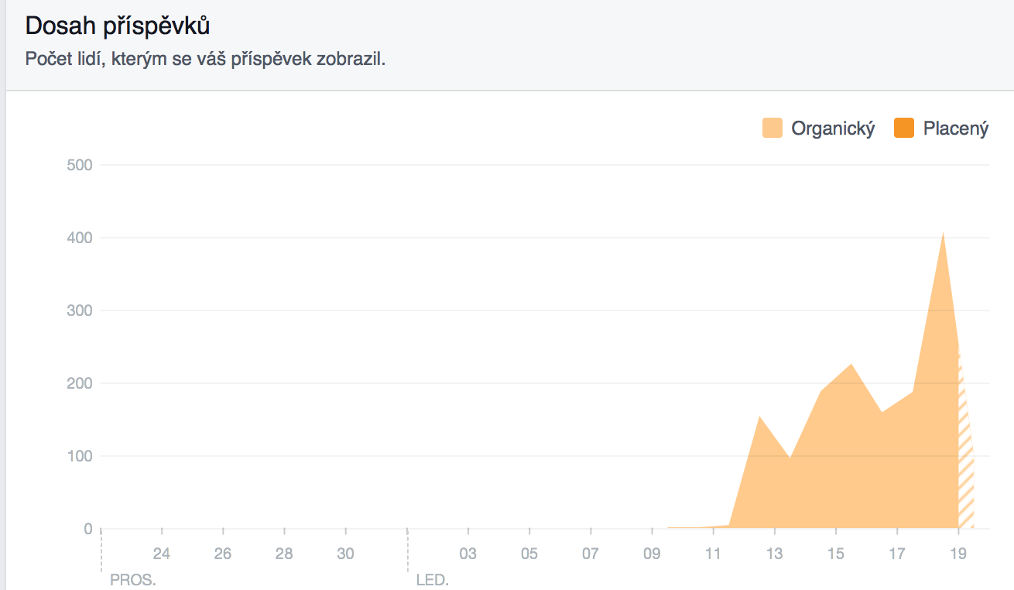1014x590 pixels.
Task: Click the 30 date tick label
Action: pyautogui.click(x=345, y=554)
